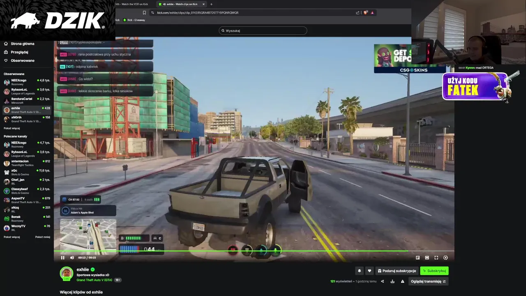The height and width of the screenshot is (296, 526).
Task: Click the browser address bar URL
Action: [x=198, y=13]
